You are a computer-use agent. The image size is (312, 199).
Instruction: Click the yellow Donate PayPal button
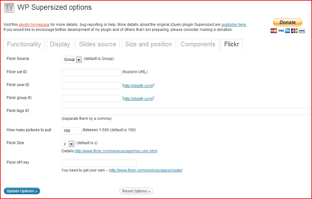point(287,22)
